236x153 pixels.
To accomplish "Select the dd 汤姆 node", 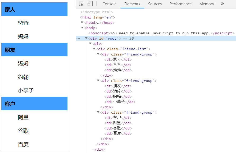I will click(x=118, y=91).
